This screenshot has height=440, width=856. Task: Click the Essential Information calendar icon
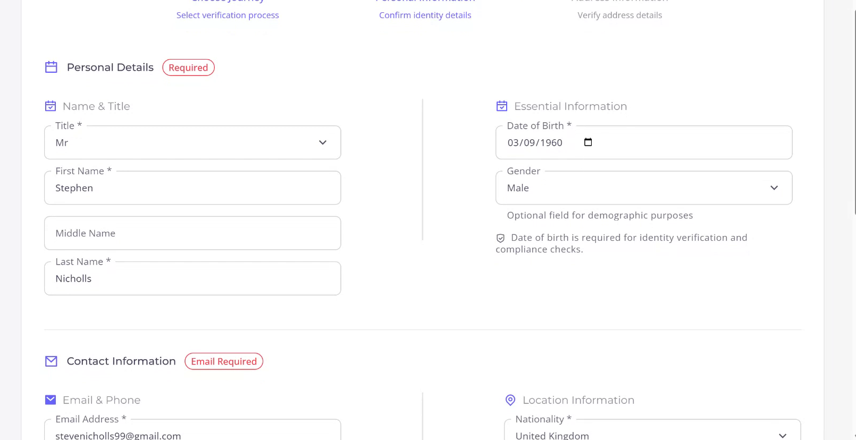tap(501, 106)
